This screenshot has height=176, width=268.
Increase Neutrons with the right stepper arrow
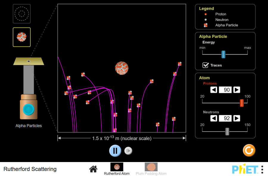coord(236,118)
